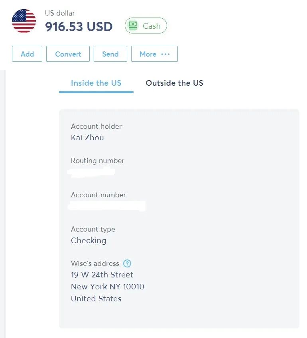Switch to the Inside the US tab
Screen dimensions: 307x338
[x=96, y=83]
